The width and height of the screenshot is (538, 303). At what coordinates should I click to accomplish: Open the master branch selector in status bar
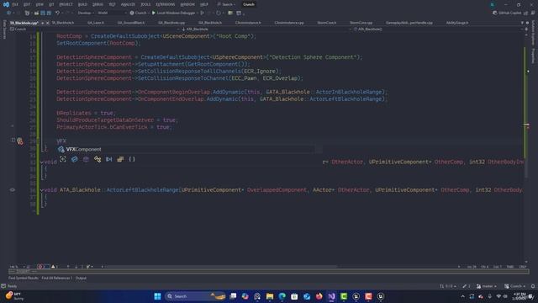[487, 286]
